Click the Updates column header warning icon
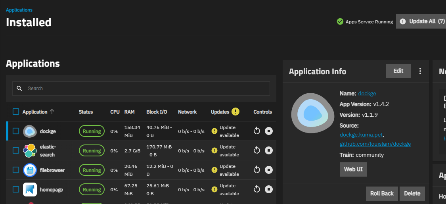The height and width of the screenshot is (204, 446). (235, 112)
